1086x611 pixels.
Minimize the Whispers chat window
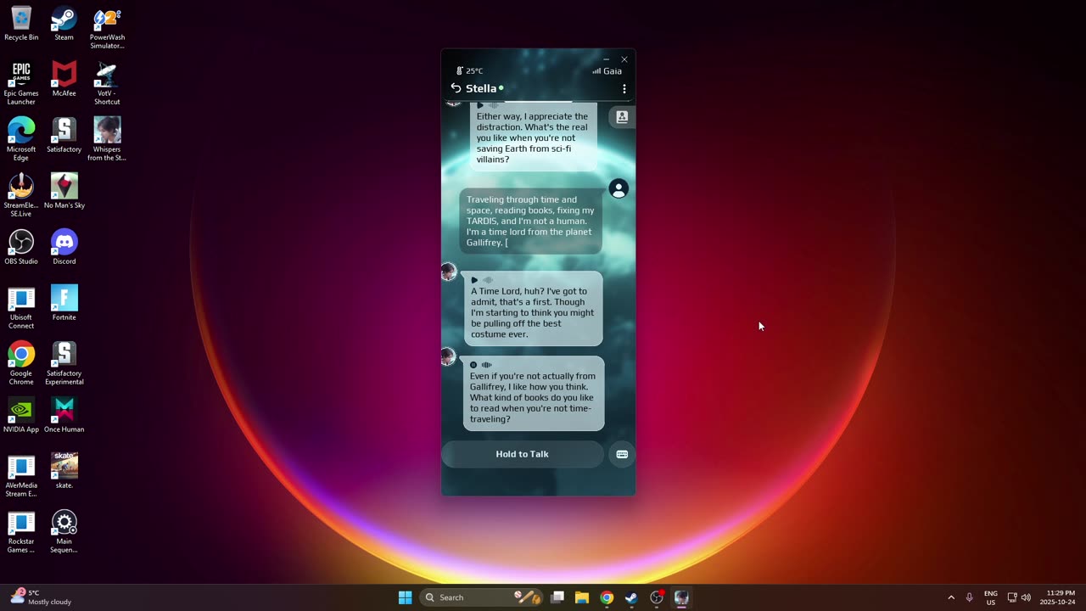click(606, 59)
